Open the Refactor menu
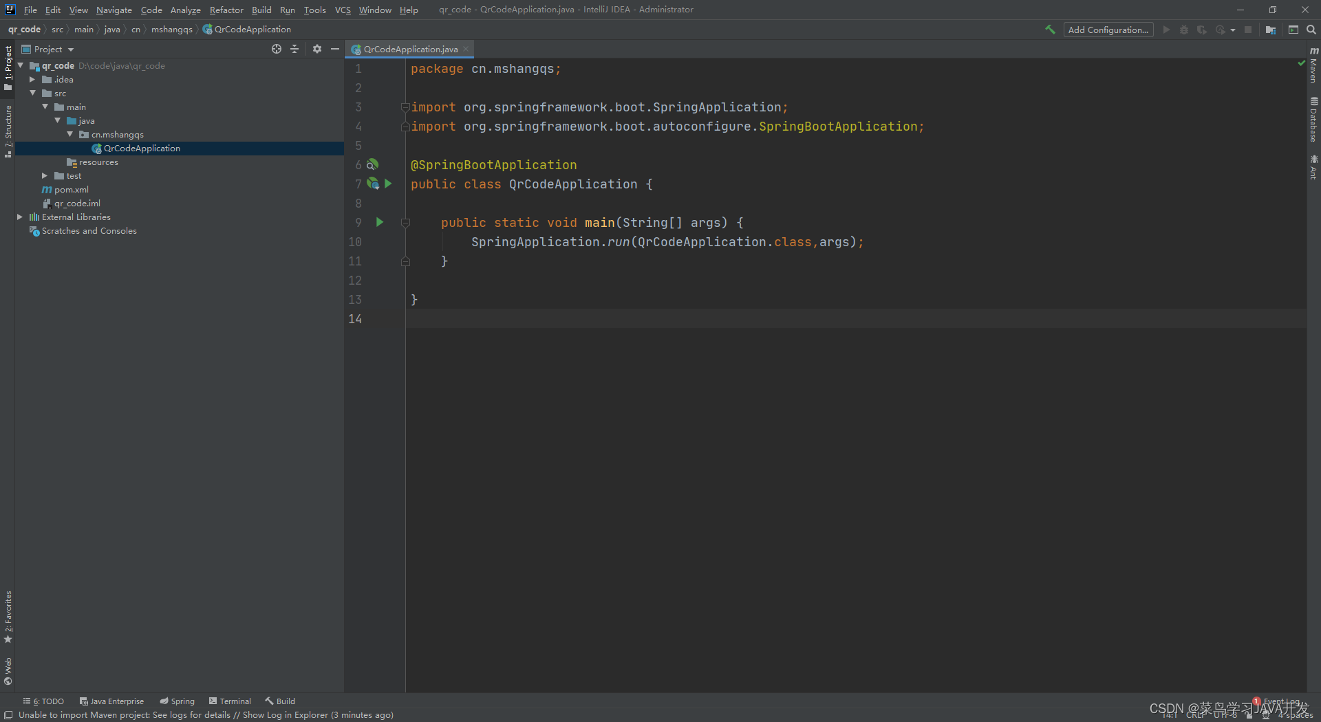Screen dimensions: 1321x722 pos(226,10)
